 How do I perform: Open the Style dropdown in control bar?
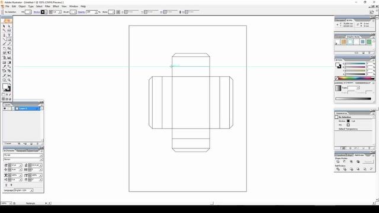pyautogui.click(x=113, y=12)
